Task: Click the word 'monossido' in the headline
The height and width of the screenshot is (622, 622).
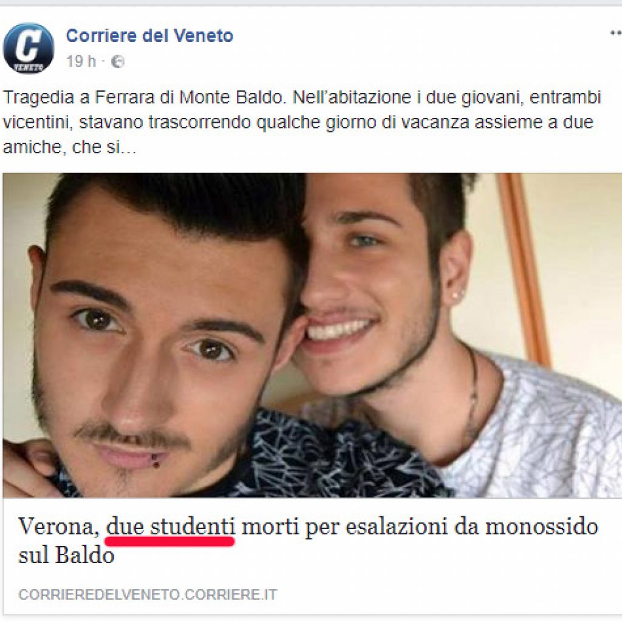Action: click(x=542, y=527)
